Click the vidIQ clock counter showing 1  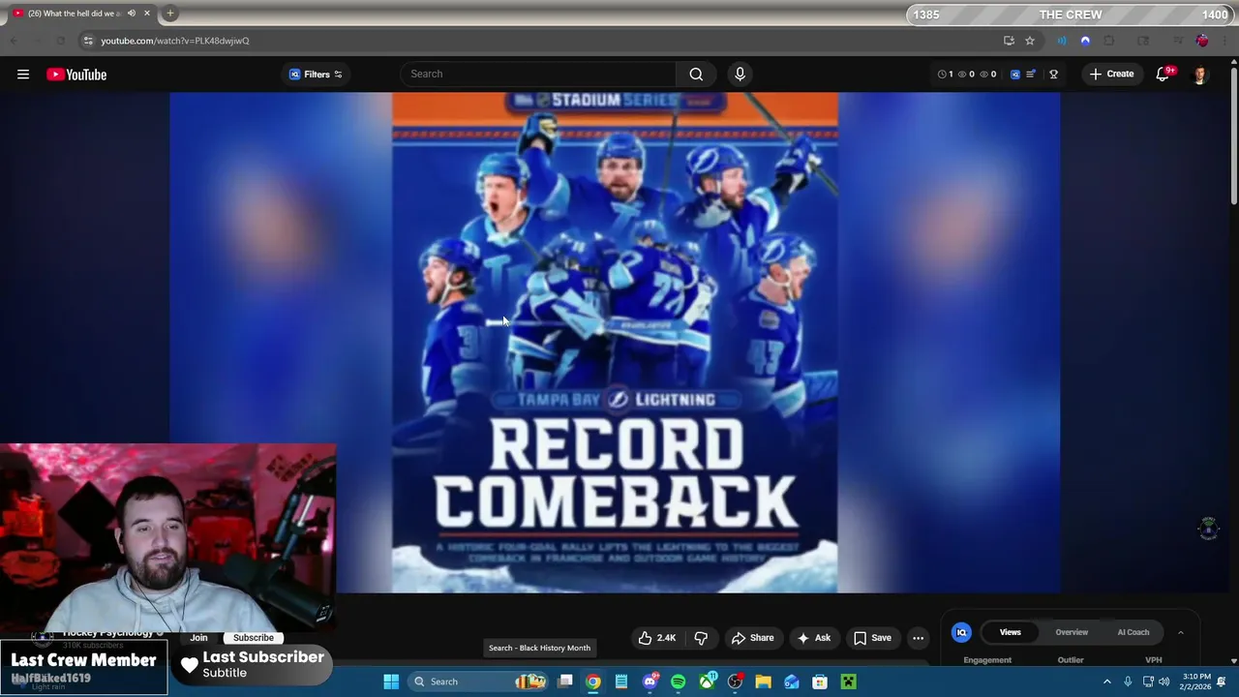point(946,75)
